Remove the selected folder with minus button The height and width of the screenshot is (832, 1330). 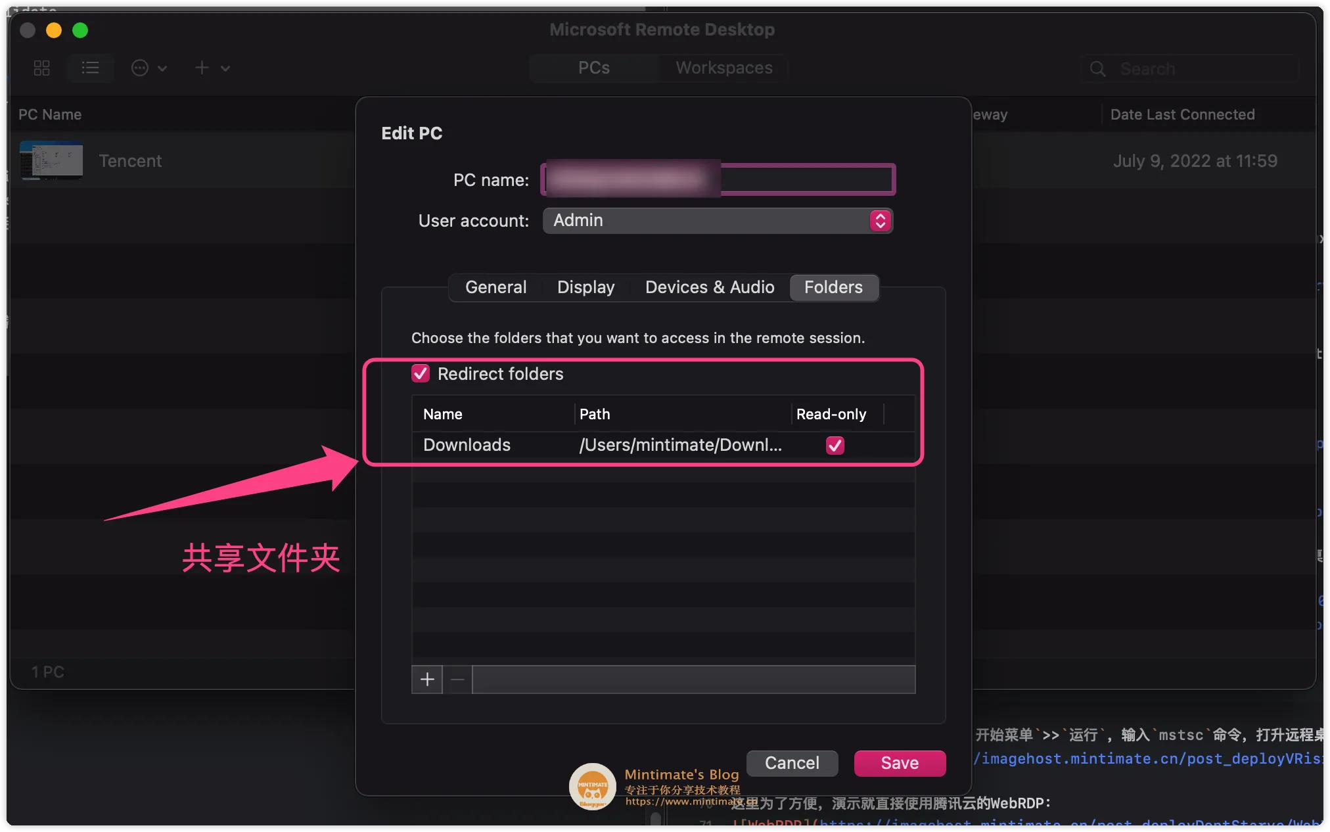[457, 680]
